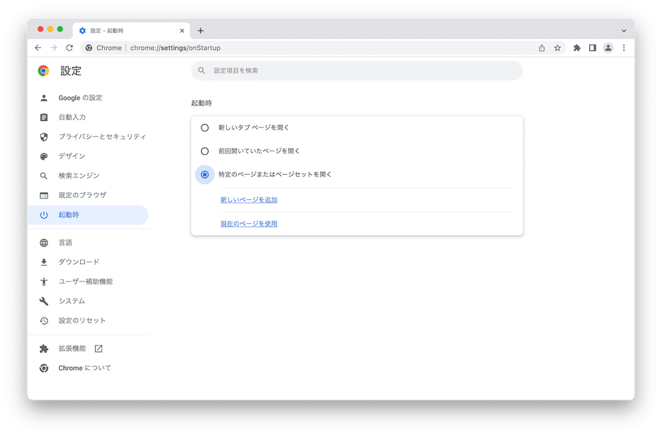Open the tab search chevron
662x436 pixels.
click(x=624, y=30)
